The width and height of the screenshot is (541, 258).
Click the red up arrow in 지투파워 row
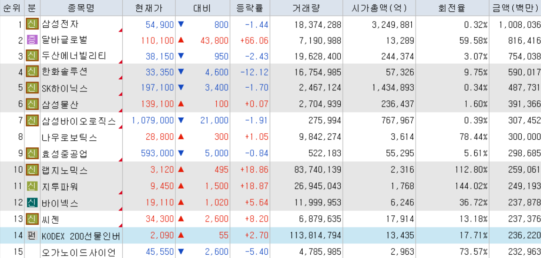(181, 186)
